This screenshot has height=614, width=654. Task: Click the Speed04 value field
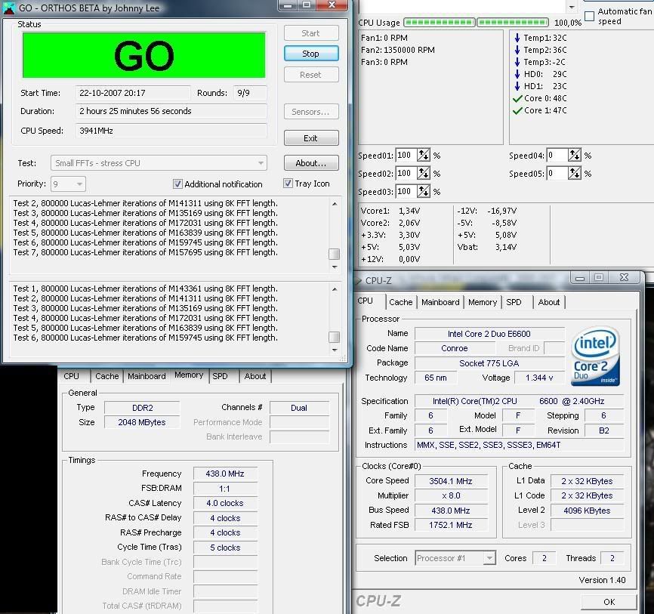click(557, 155)
